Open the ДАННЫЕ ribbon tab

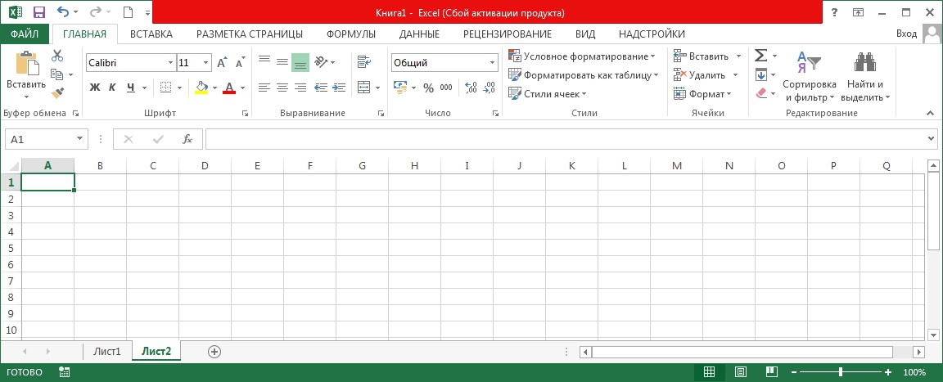(x=419, y=34)
